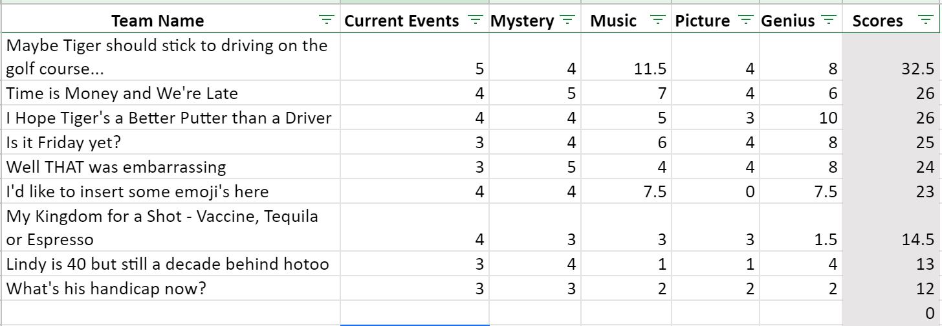Select the empty Team Name cell in last row
The width and height of the screenshot is (942, 326).
[170, 312]
